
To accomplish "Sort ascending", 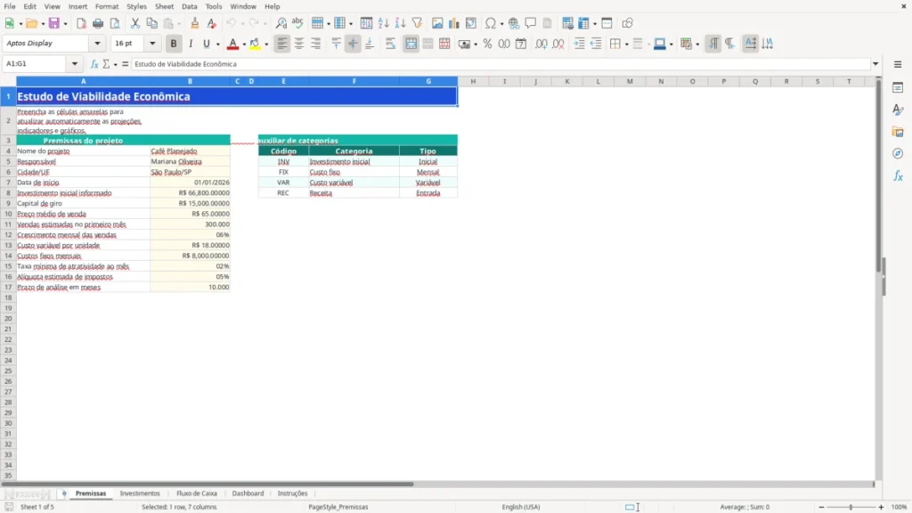I will (383, 23).
